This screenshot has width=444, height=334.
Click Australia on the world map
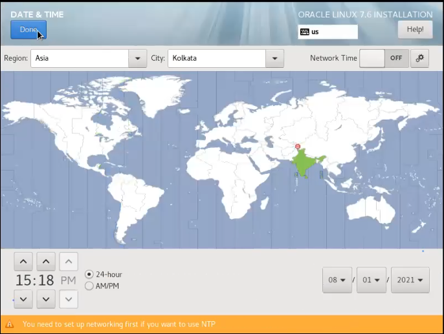click(371, 211)
